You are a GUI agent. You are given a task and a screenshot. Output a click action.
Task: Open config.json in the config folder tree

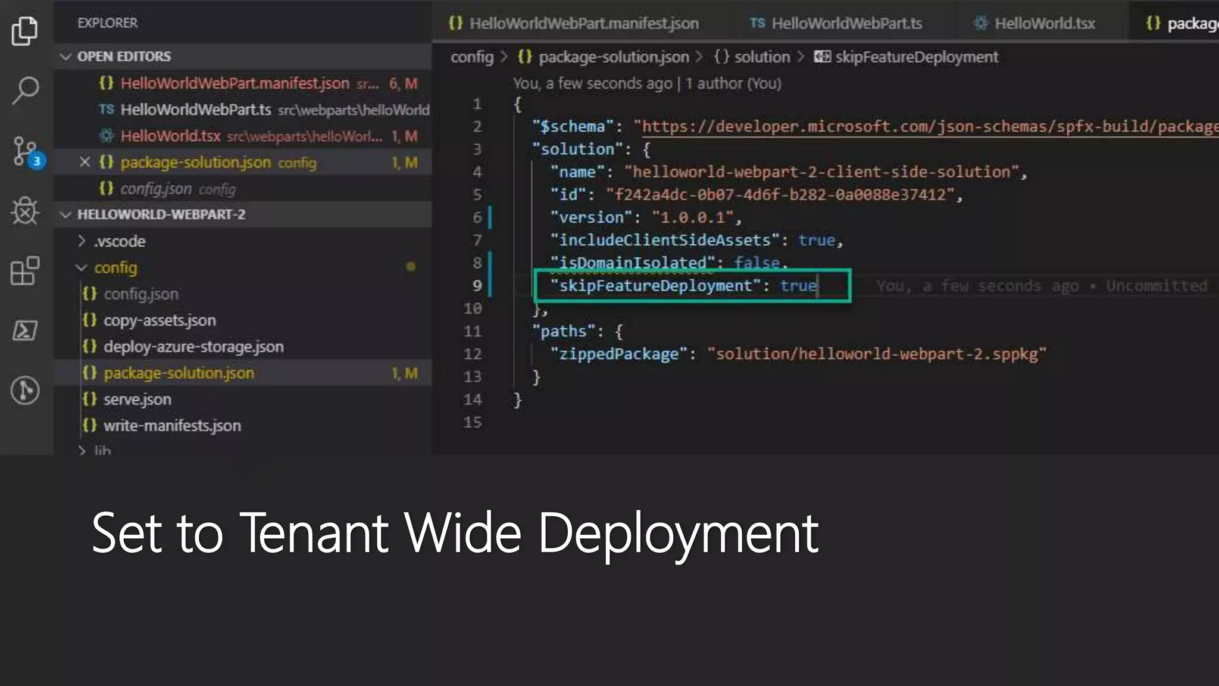point(243,294)
